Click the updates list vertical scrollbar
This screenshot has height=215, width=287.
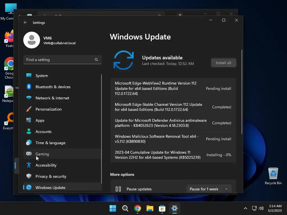(242, 92)
